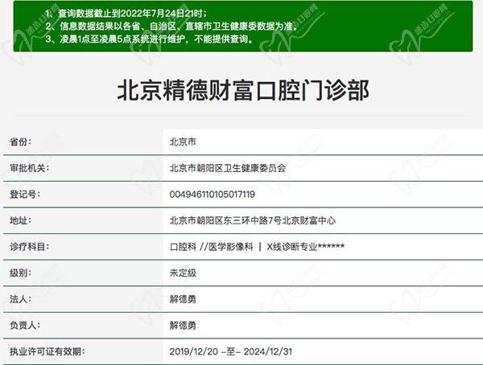Click the 省份 label
The width and height of the screenshot is (483, 365).
click(x=20, y=141)
